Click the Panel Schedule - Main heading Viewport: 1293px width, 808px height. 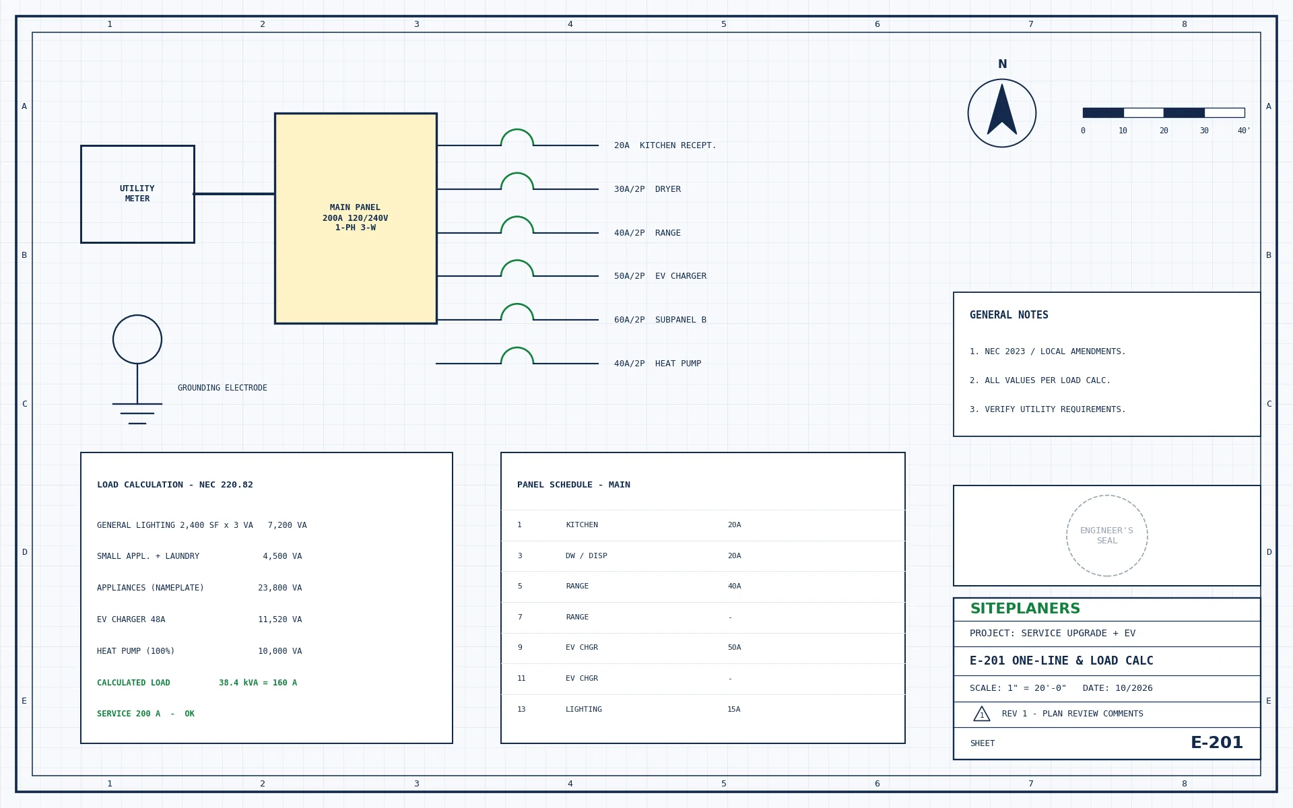574,485
